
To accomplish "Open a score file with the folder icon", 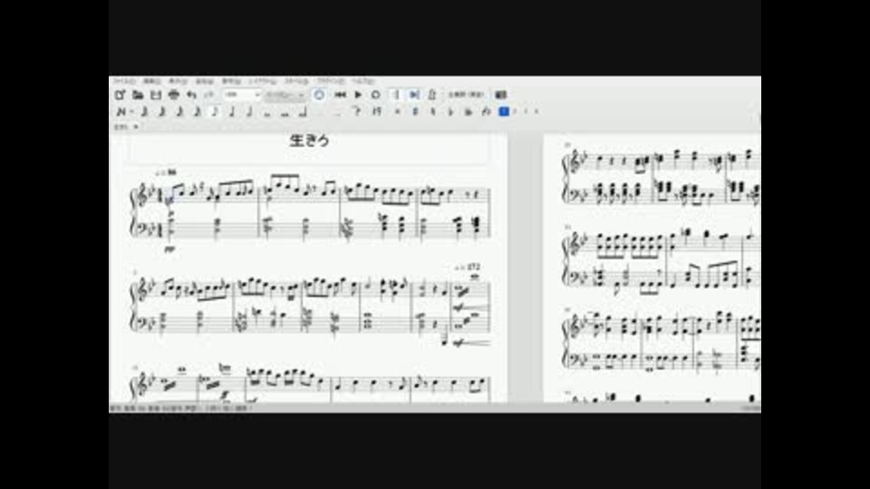I will pyautogui.click(x=138, y=95).
